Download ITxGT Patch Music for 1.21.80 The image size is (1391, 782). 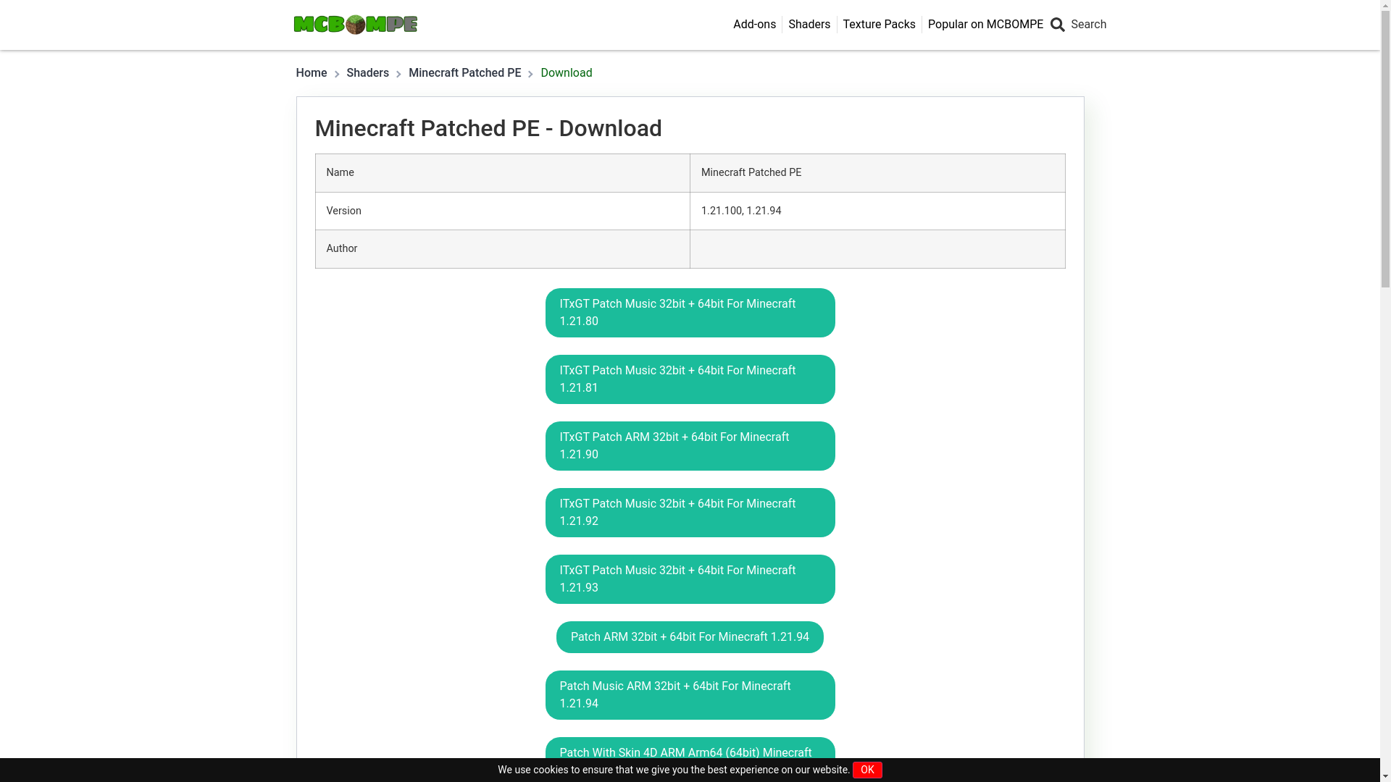(x=690, y=313)
